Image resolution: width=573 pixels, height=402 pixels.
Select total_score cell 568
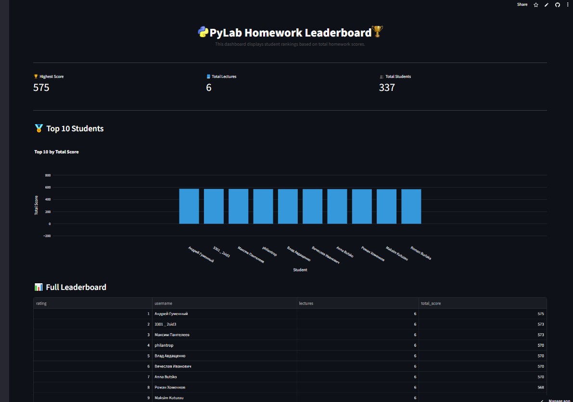click(x=483, y=388)
